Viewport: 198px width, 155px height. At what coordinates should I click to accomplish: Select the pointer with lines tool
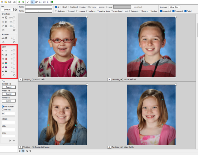(48, 2)
